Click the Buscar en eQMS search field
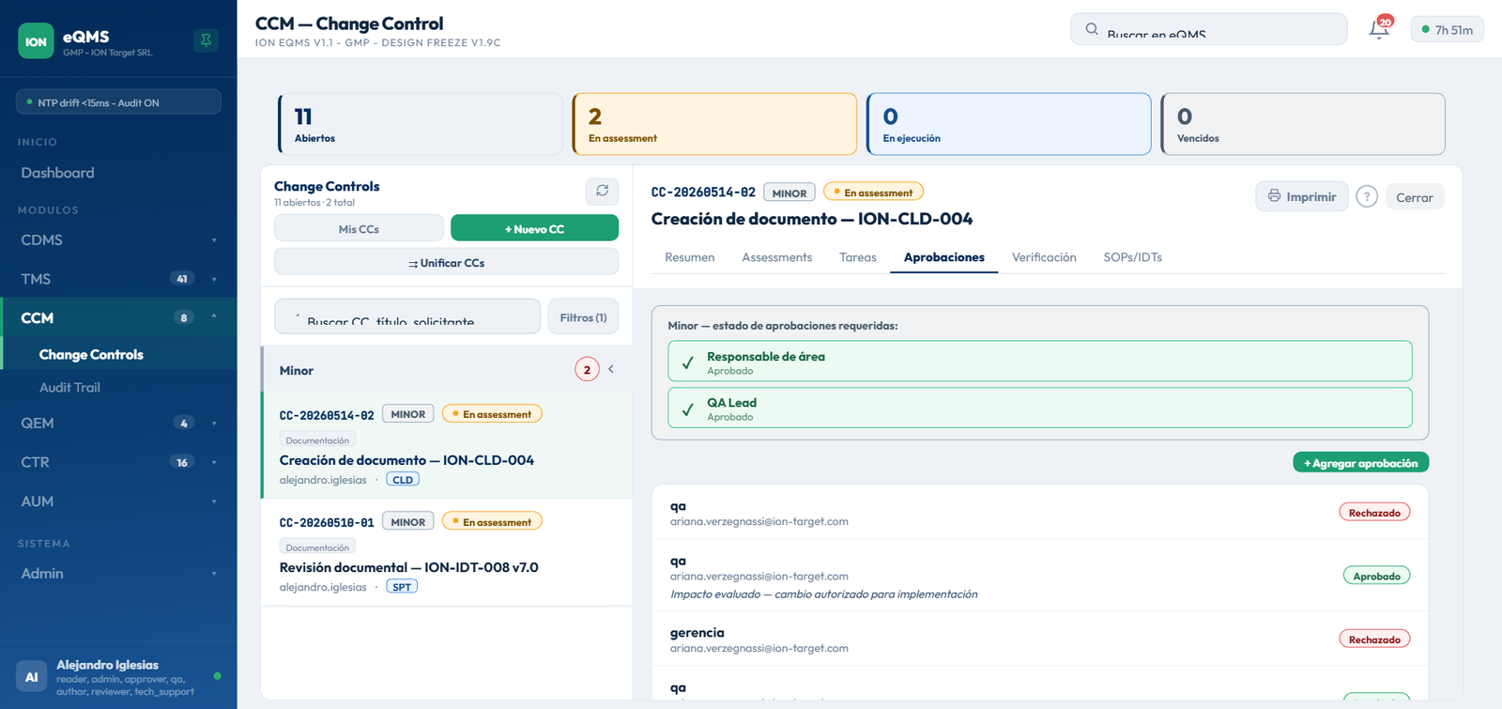 (x=1209, y=29)
